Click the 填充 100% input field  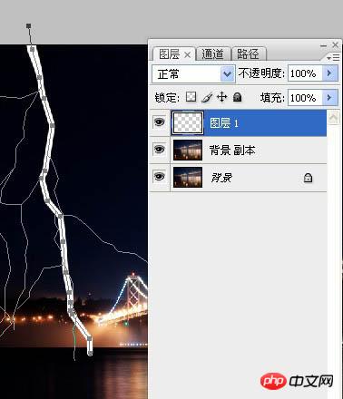pos(305,98)
